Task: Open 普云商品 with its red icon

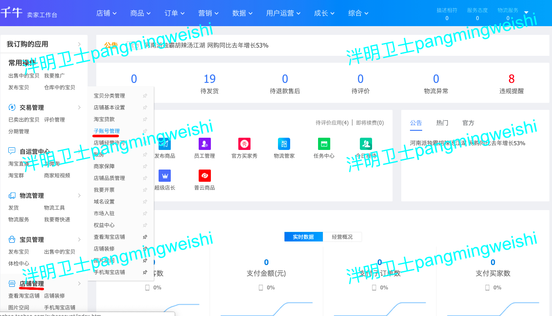Action: tap(205, 176)
